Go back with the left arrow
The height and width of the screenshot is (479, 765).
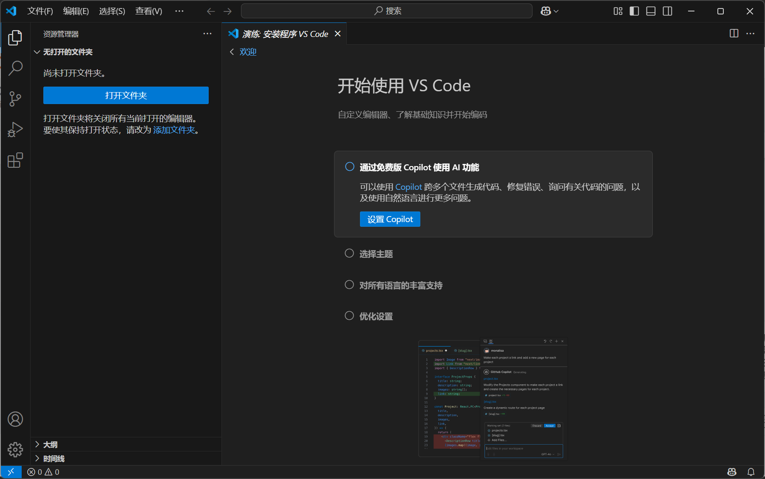[211, 11]
